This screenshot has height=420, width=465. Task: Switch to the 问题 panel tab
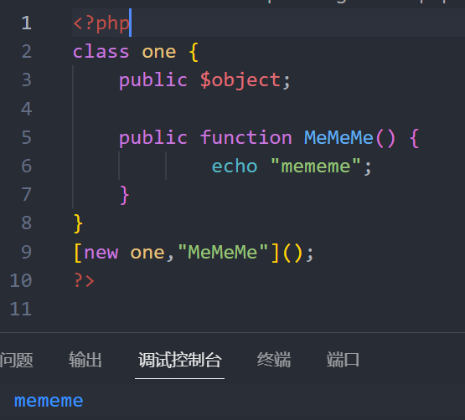[16, 360]
